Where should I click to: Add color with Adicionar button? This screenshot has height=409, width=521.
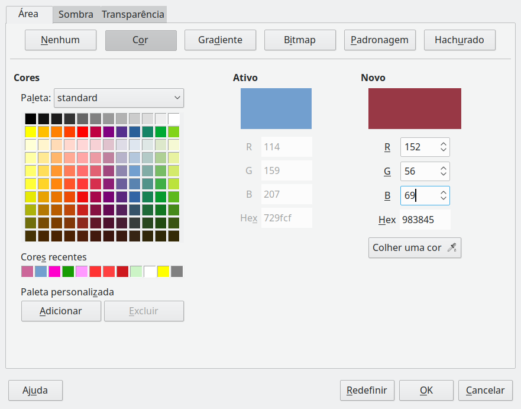click(61, 311)
